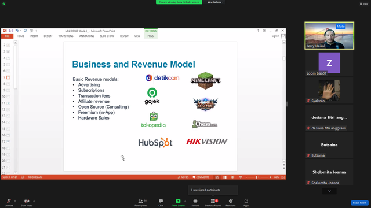
Task: Click the INDONESIAN language indicator
Action: (35, 177)
